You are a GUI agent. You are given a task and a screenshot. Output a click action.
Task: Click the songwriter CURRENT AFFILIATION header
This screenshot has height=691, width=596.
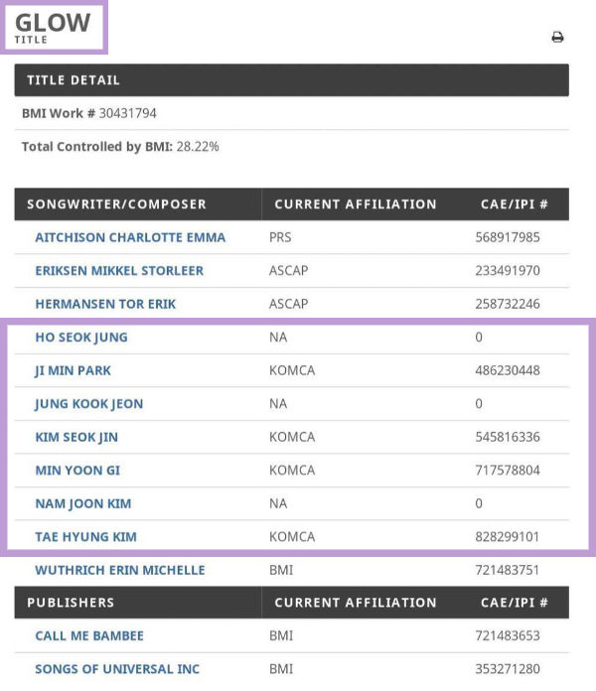(x=355, y=205)
